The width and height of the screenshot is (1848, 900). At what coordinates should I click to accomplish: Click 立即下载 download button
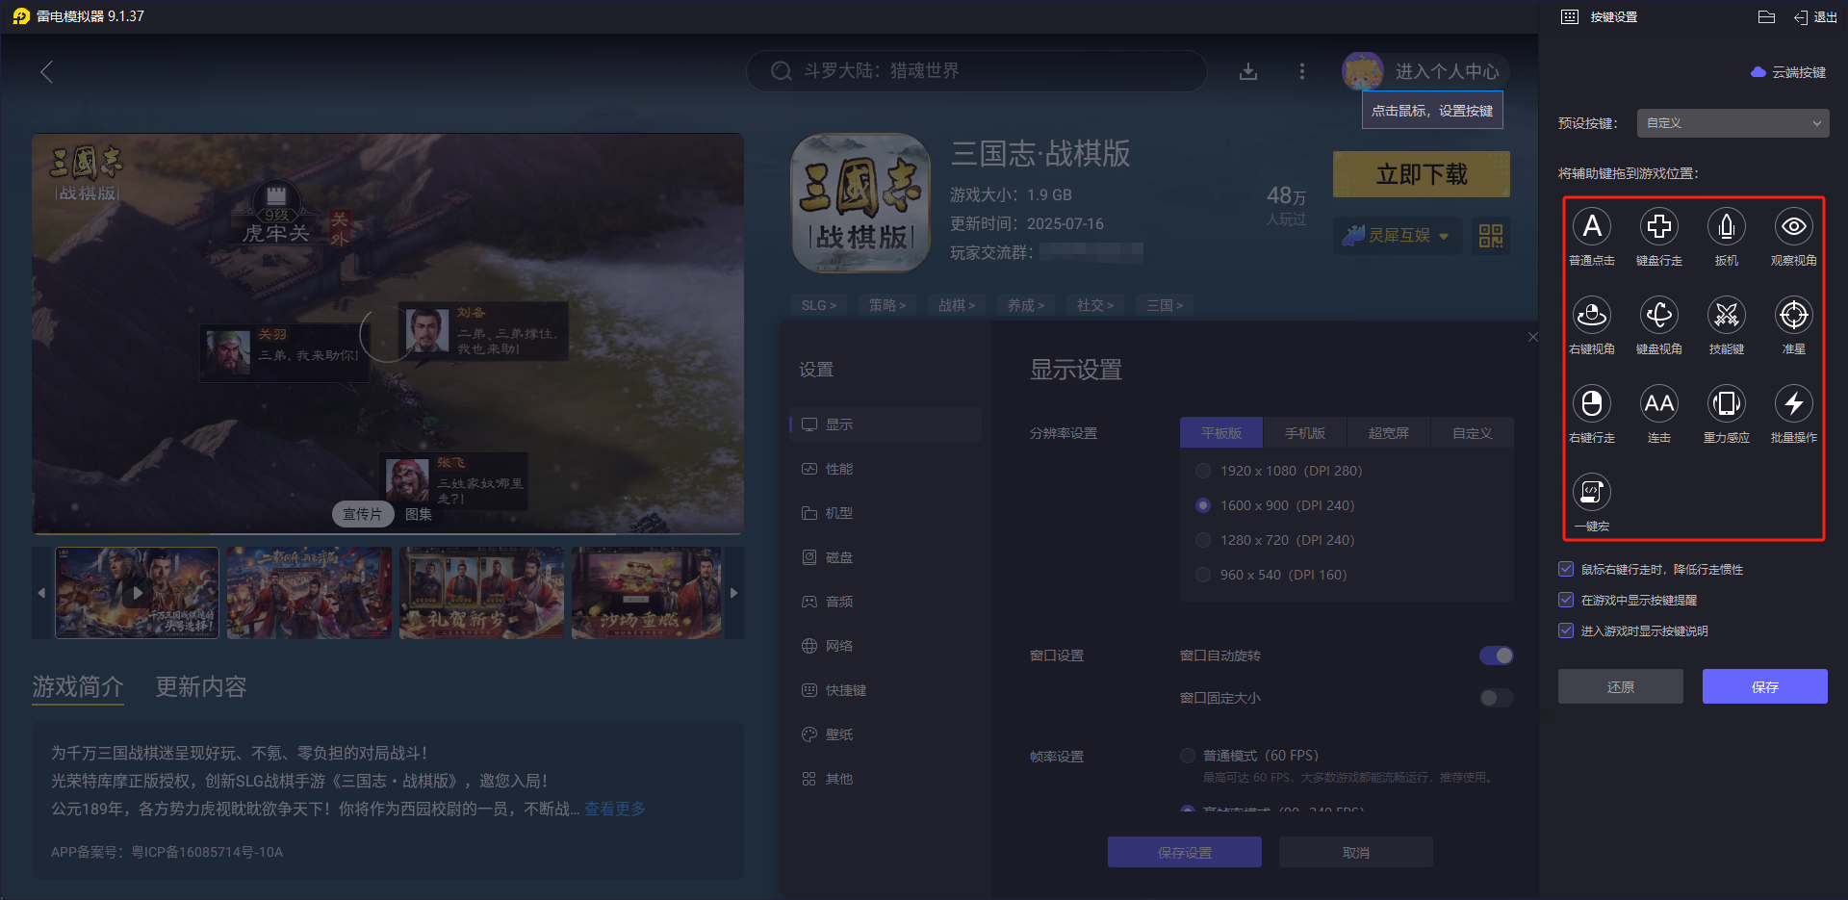pos(1422,174)
